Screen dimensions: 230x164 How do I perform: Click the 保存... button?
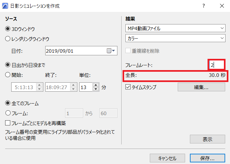point(208,158)
